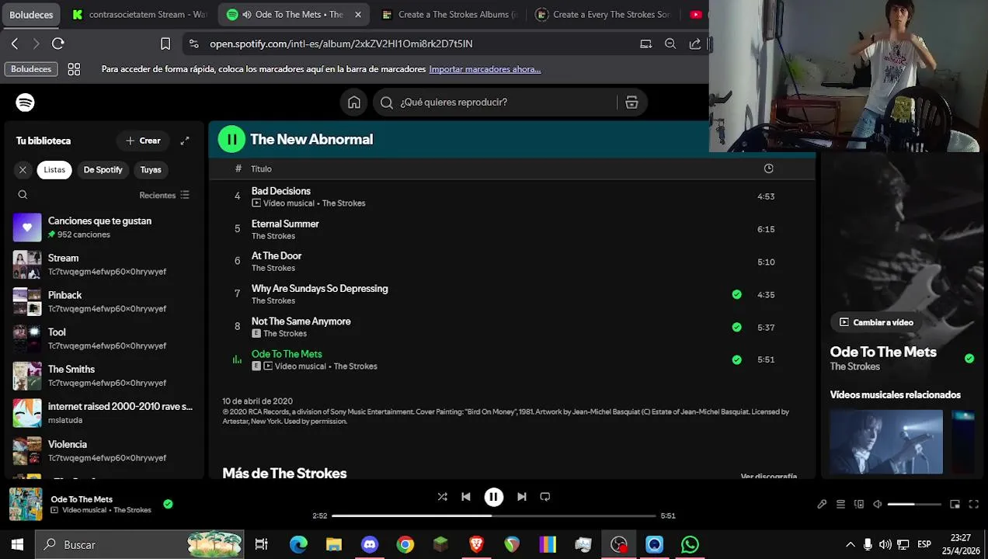This screenshot has width=988, height=559.
Task: Open the Browse icon inside the search bar
Action: coord(631,102)
